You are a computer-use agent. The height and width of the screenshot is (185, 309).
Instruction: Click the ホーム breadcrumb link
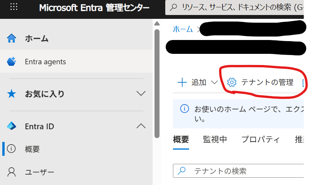[183, 29]
